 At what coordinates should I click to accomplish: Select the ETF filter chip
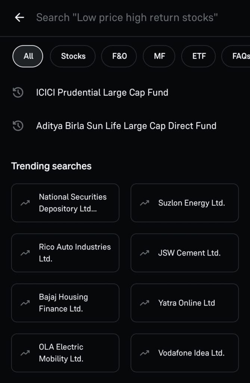pyautogui.click(x=198, y=56)
